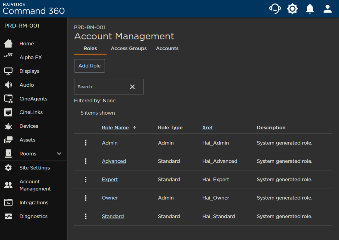Viewport: 339px width, 240px height.
Task: Click the Site Settings gear icon
Action: (x=8, y=168)
